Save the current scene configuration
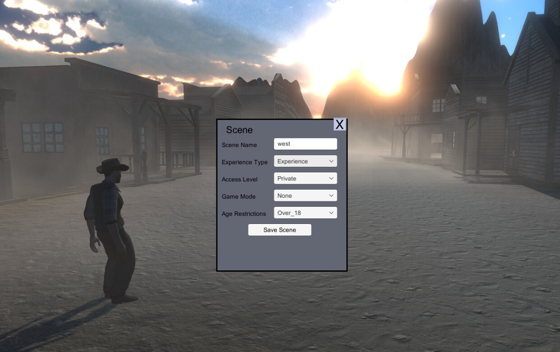Image resolution: width=560 pixels, height=352 pixels. click(x=280, y=229)
